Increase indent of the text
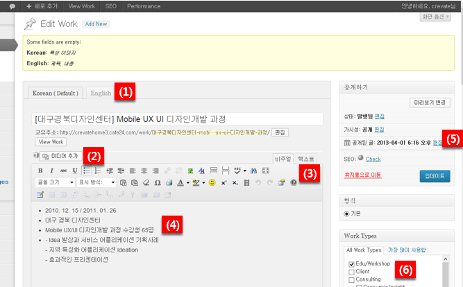The width and height of the screenshot is (463, 287). [x=121, y=171]
